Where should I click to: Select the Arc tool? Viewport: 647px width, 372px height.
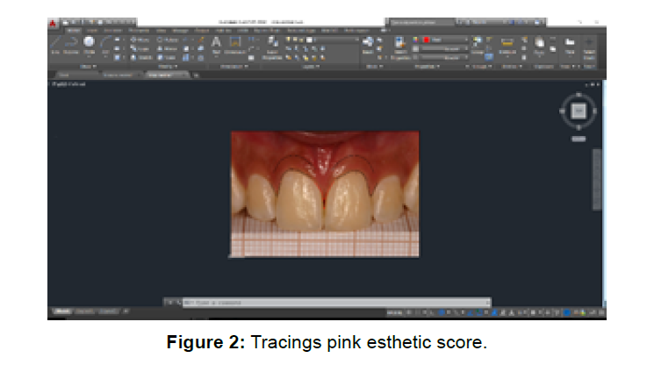coord(106,46)
